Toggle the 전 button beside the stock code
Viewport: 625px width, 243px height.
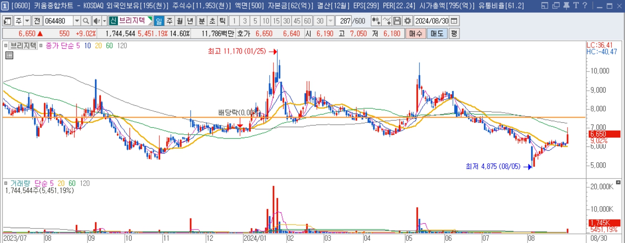(x=37, y=21)
